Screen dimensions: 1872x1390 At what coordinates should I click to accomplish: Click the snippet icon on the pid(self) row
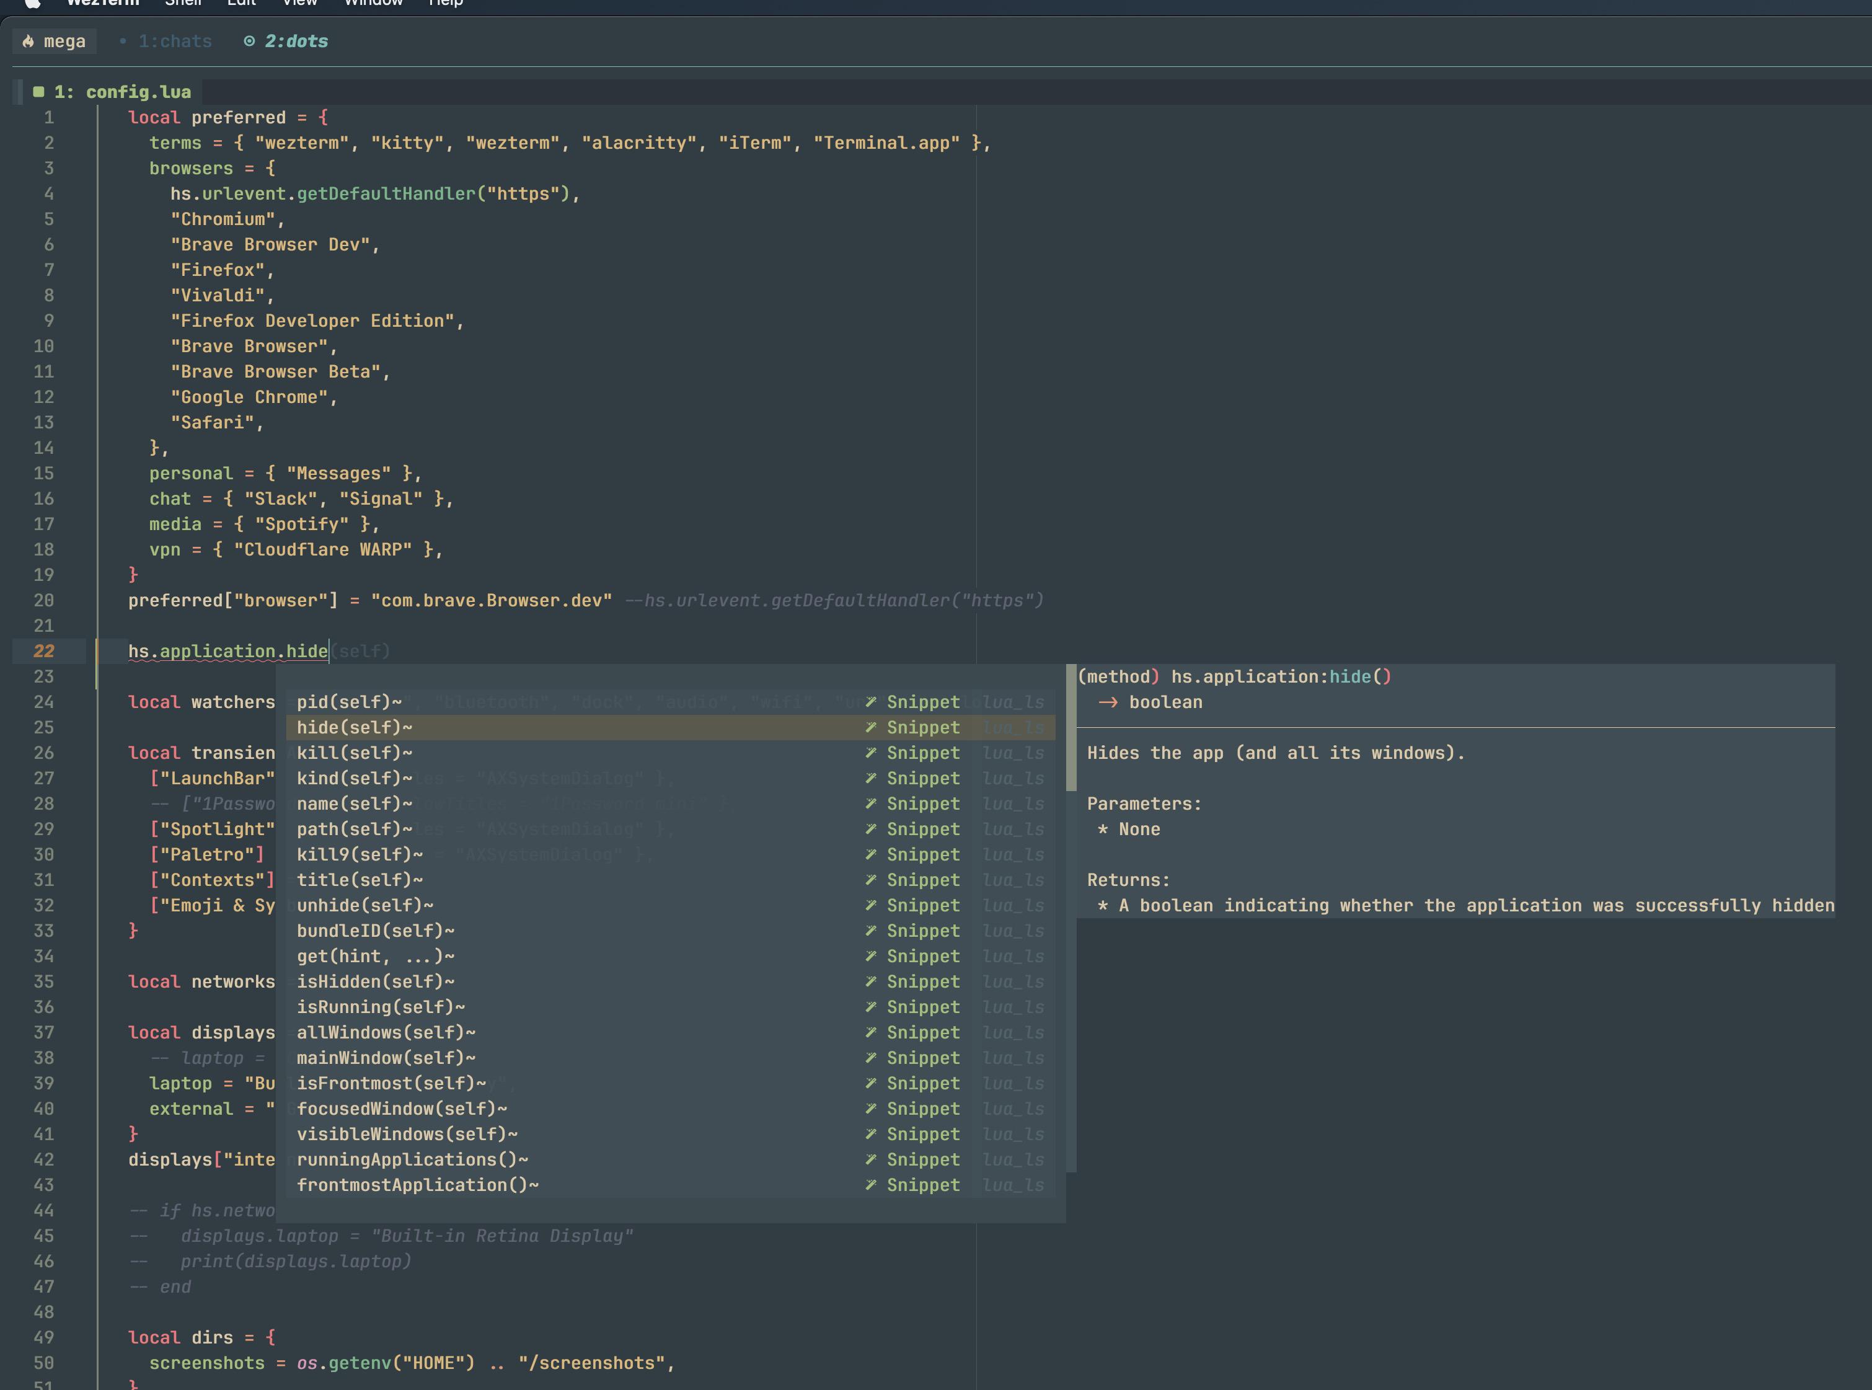[872, 702]
